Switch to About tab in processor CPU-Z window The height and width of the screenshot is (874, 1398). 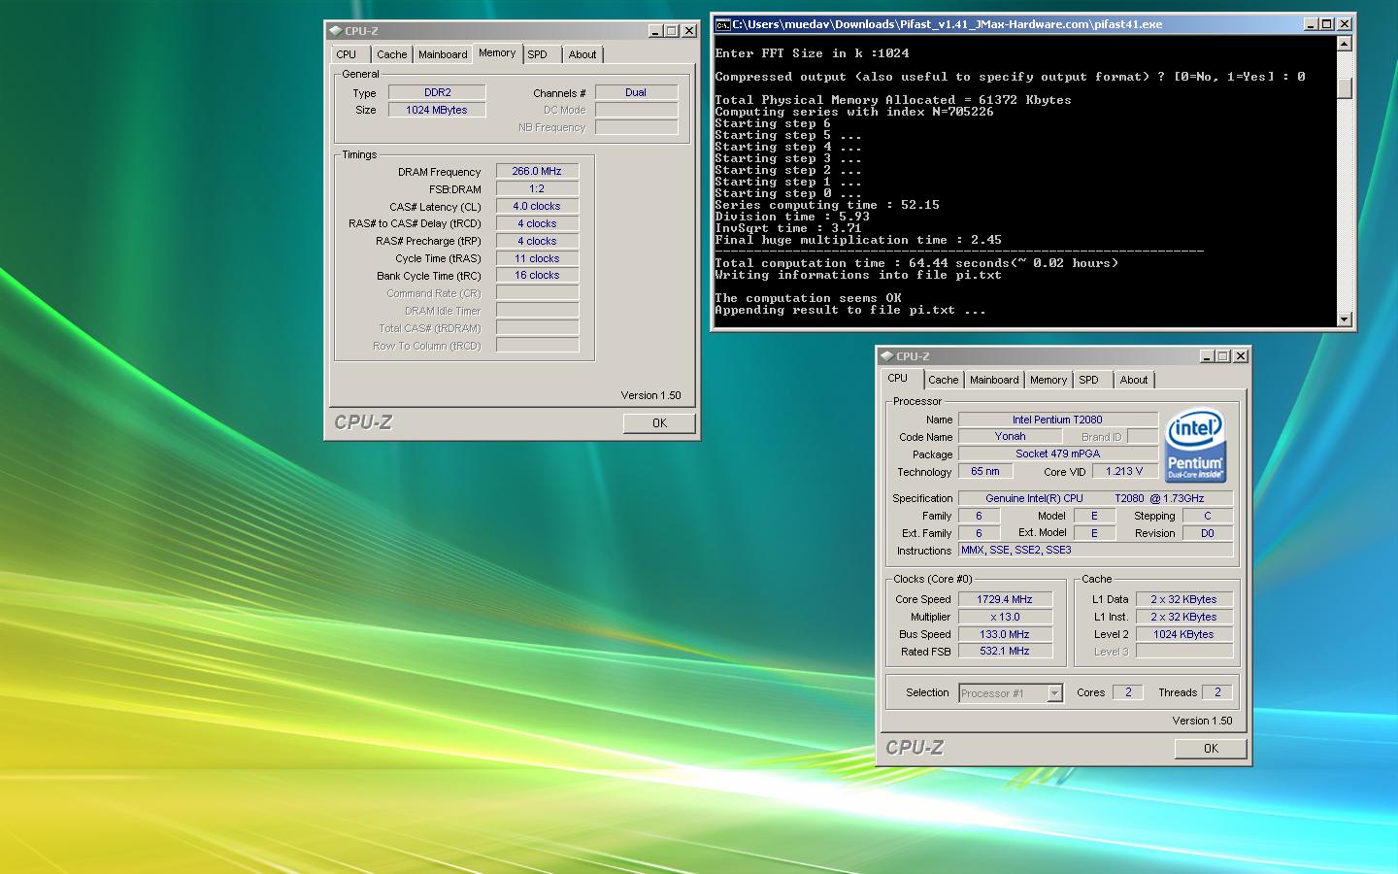[1134, 380]
